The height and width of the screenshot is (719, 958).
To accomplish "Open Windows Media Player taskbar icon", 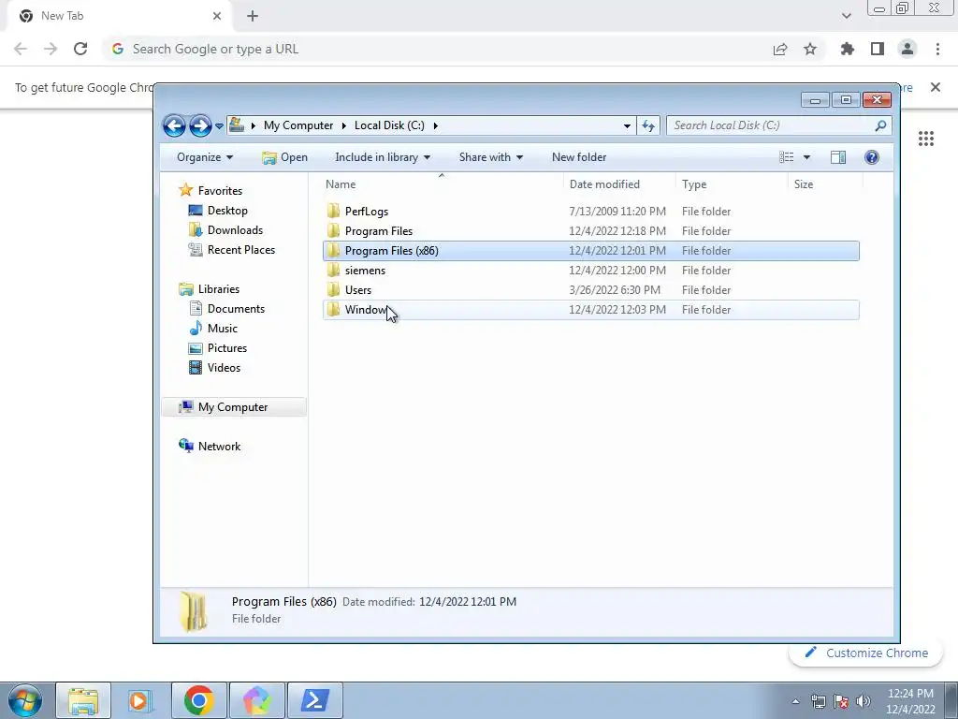I will click(140, 700).
